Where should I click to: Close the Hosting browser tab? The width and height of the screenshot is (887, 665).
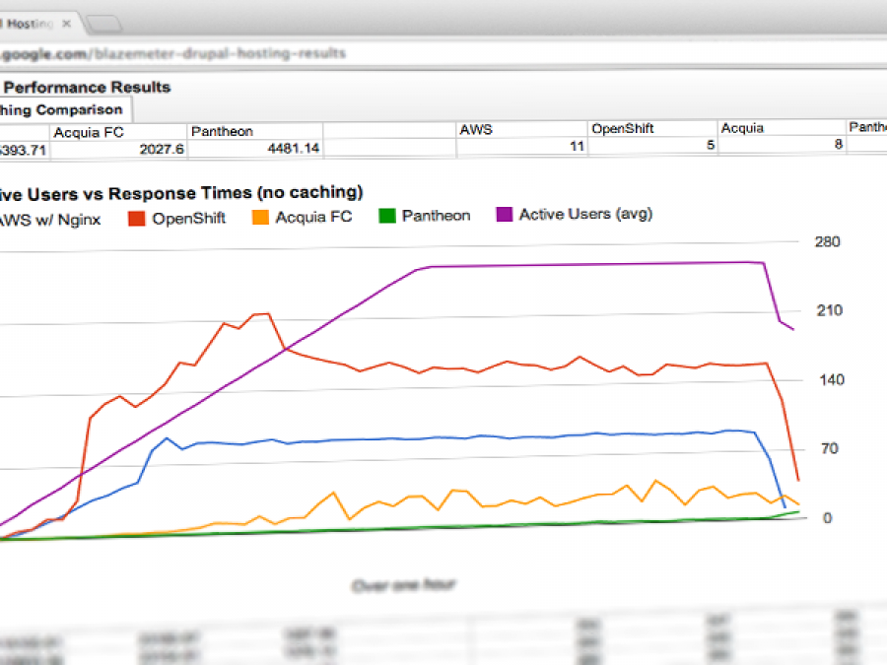point(67,24)
